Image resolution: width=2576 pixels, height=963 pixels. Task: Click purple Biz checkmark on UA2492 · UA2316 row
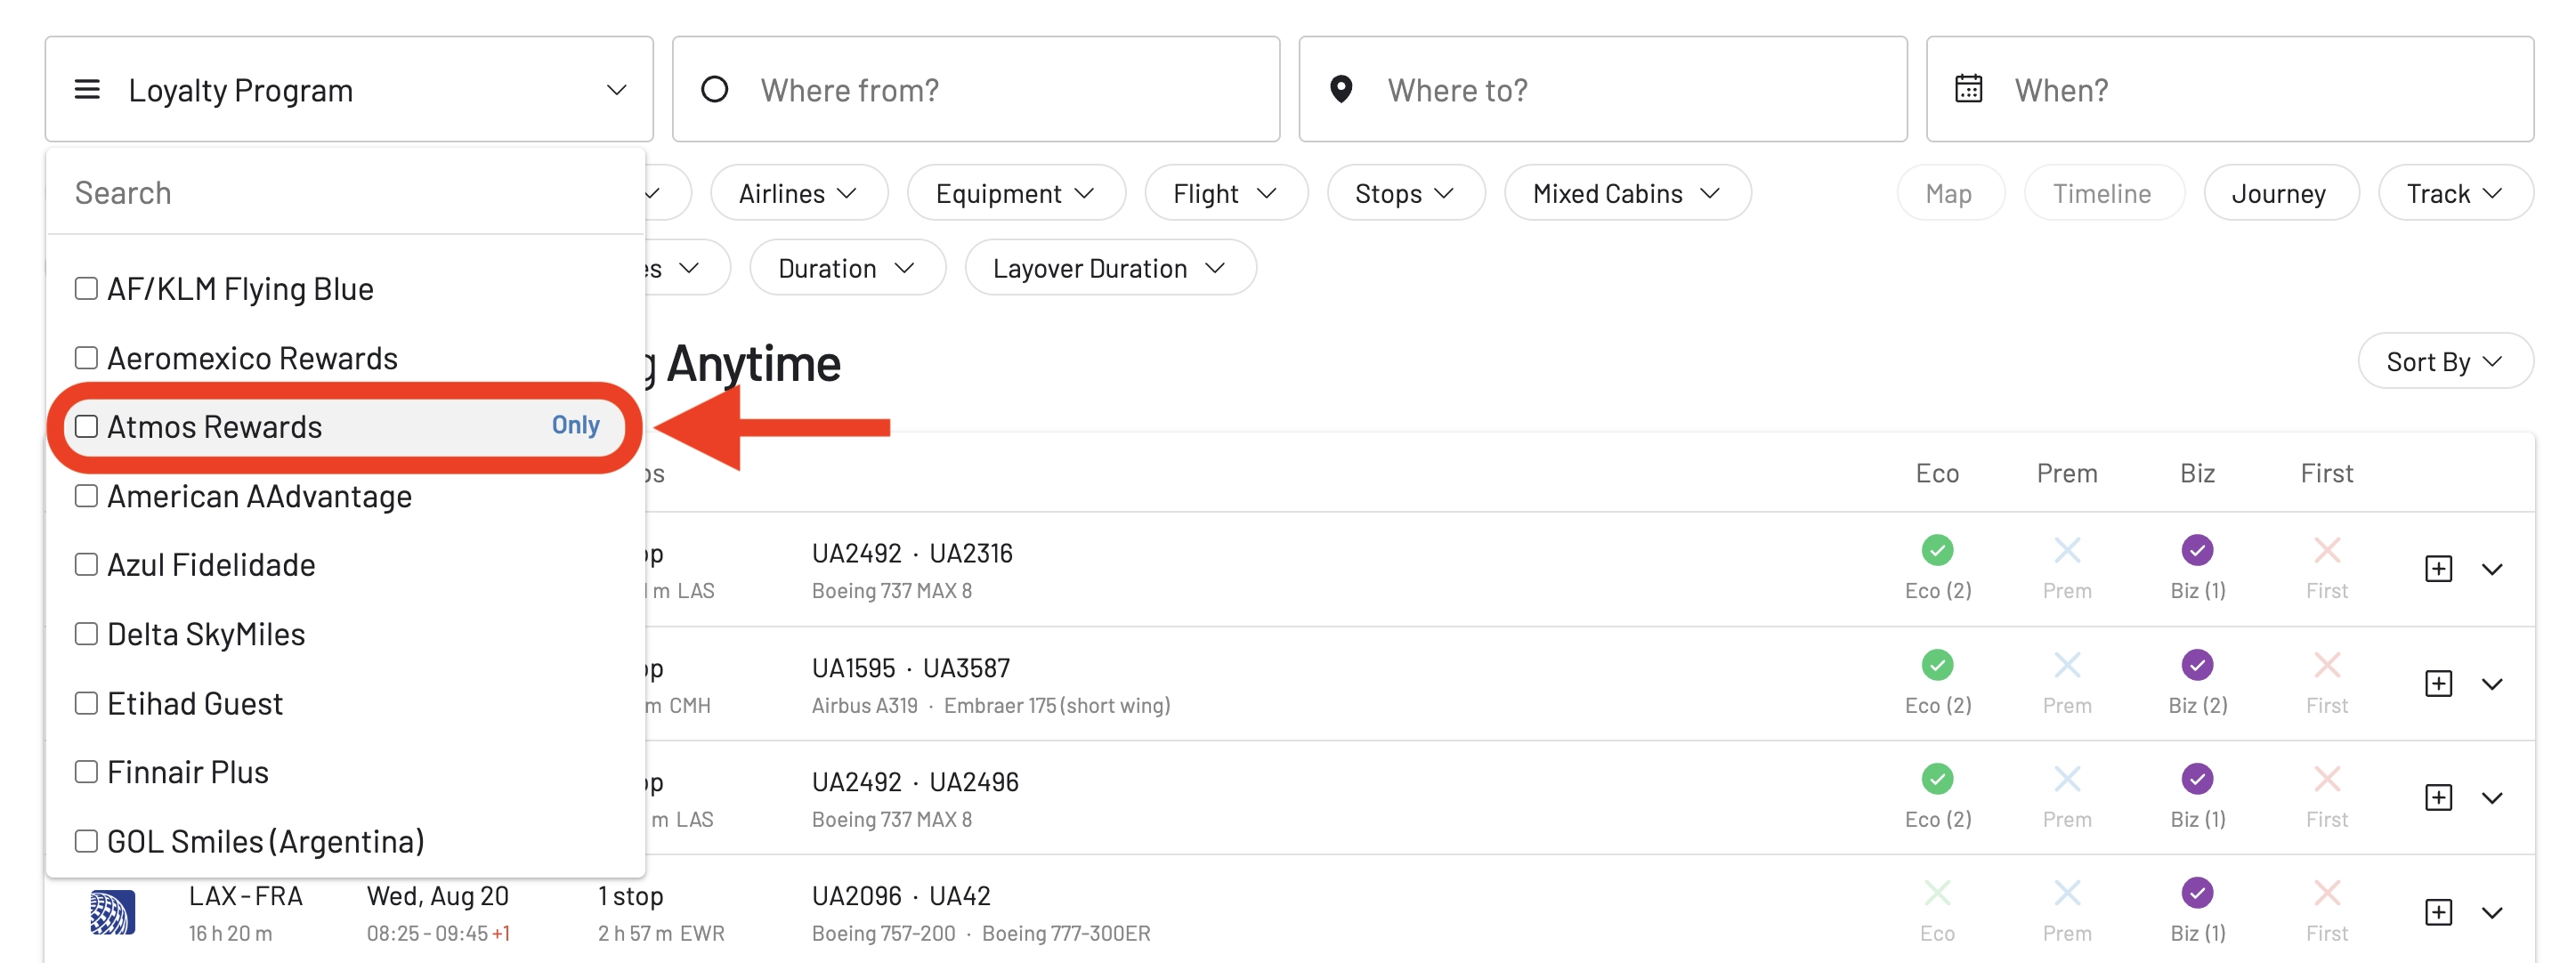[2197, 550]
